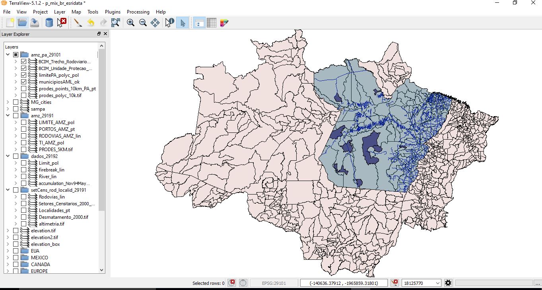Screen dimensions: 542x290
Task: Open the Plugins menu
Action: pyautogui.click(x=113, y=12)
